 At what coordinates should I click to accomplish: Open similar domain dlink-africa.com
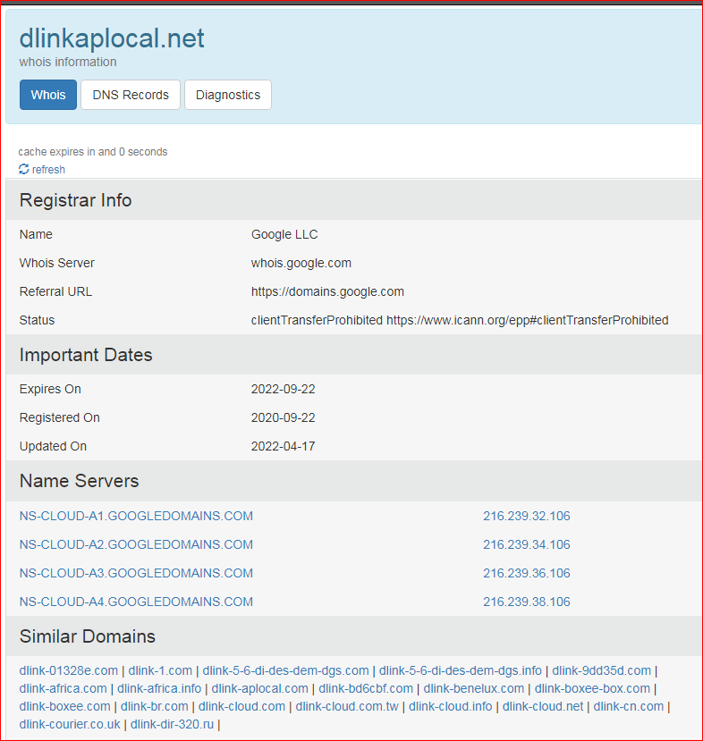click(63, 688)
